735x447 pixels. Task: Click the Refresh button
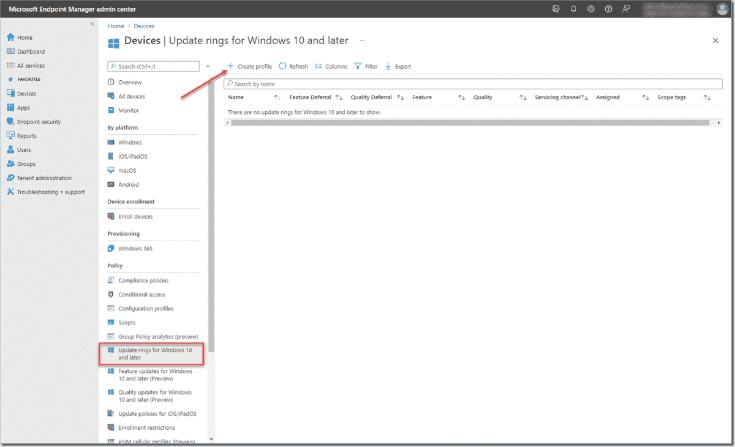[293, 66]
